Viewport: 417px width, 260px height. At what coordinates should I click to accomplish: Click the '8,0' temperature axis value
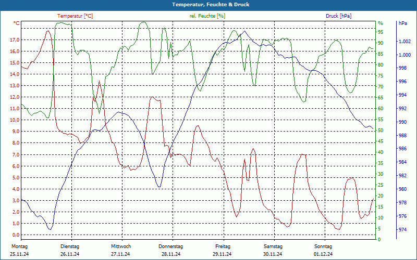click(x=16, y=142)
